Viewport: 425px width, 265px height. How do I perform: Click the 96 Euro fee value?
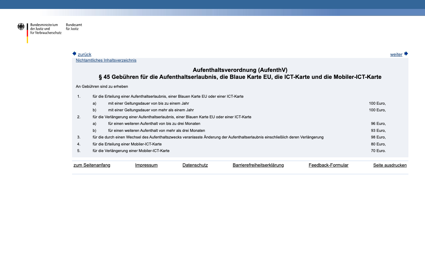[379, 124]
